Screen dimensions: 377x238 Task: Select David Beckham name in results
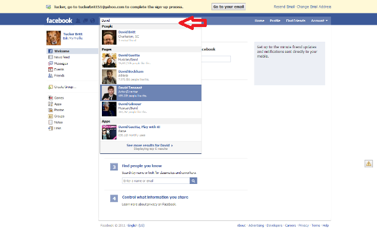click(131, 72)
